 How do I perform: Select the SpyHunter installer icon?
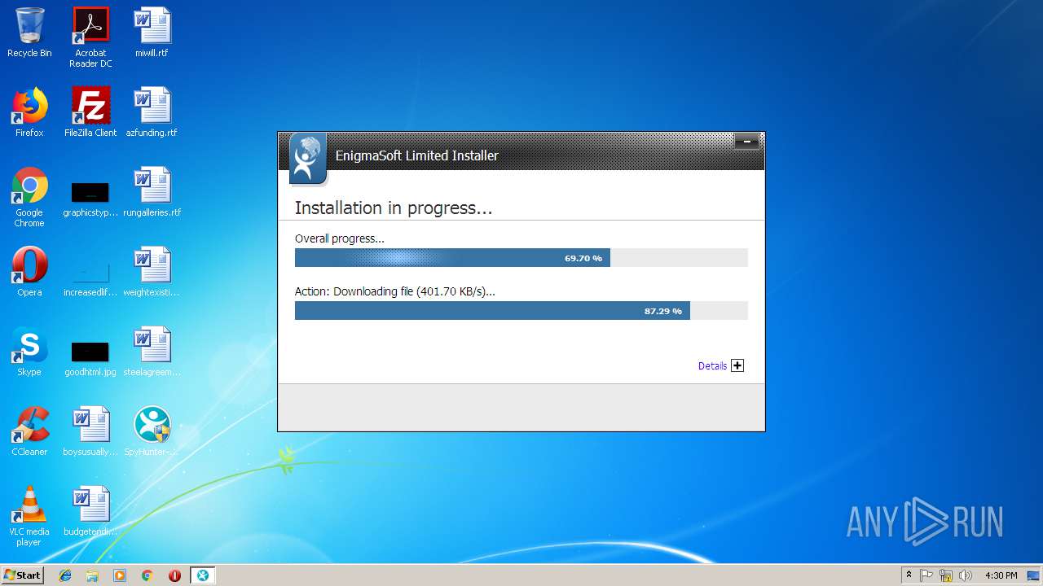pos(152,431)
